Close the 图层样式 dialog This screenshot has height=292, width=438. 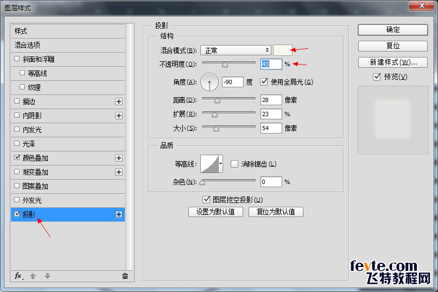[x=422, y=5]
